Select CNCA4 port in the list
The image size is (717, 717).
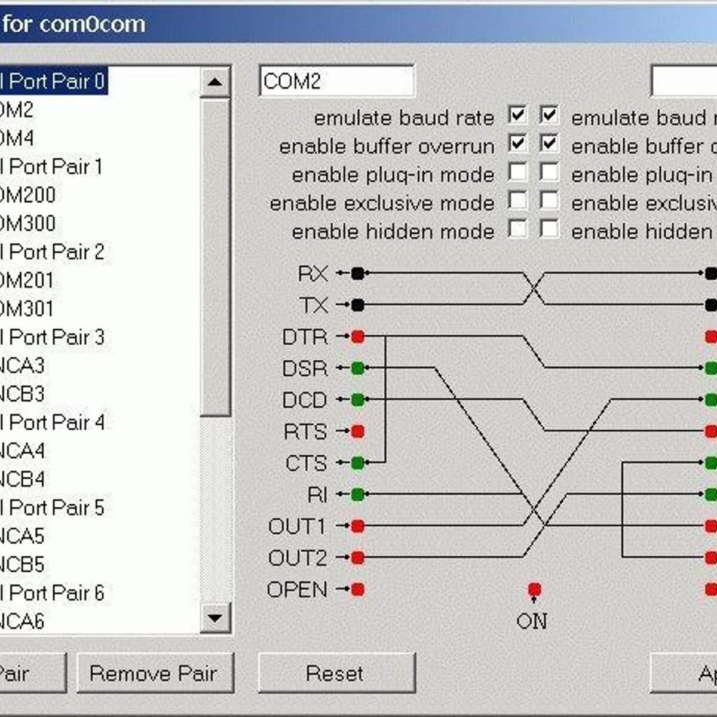coord(23,451)
